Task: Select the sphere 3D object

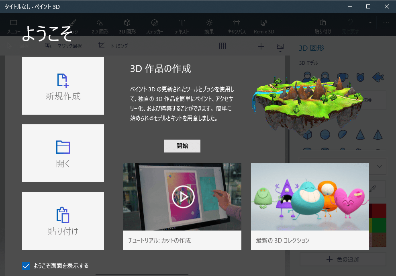Action: 325,135
